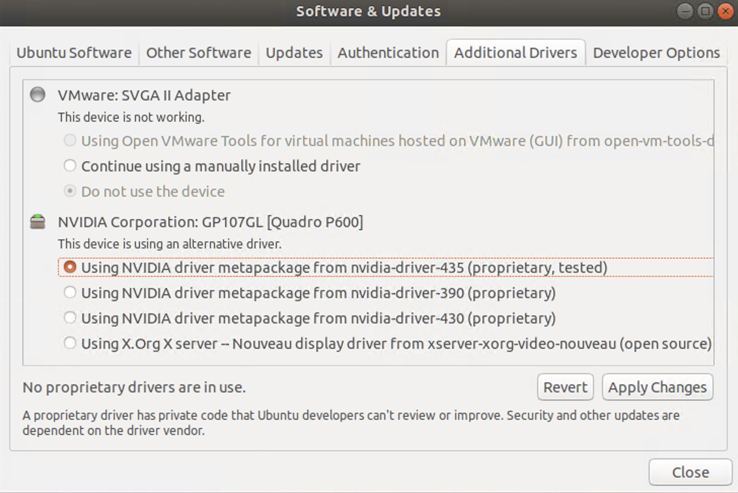
Task: Close the window using the red titlebar button
Action: (725, 11)
